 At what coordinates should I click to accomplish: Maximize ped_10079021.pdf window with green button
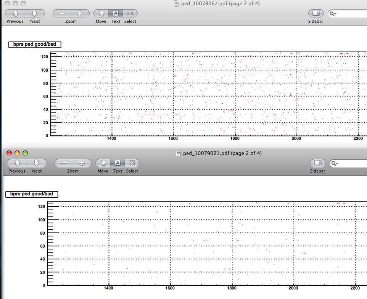25,153
